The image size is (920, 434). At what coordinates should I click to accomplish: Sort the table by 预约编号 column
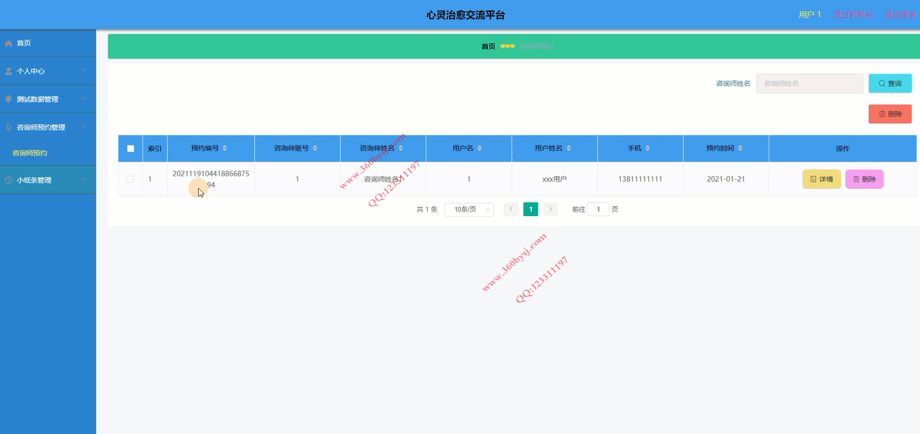click(x=225, y=148)
